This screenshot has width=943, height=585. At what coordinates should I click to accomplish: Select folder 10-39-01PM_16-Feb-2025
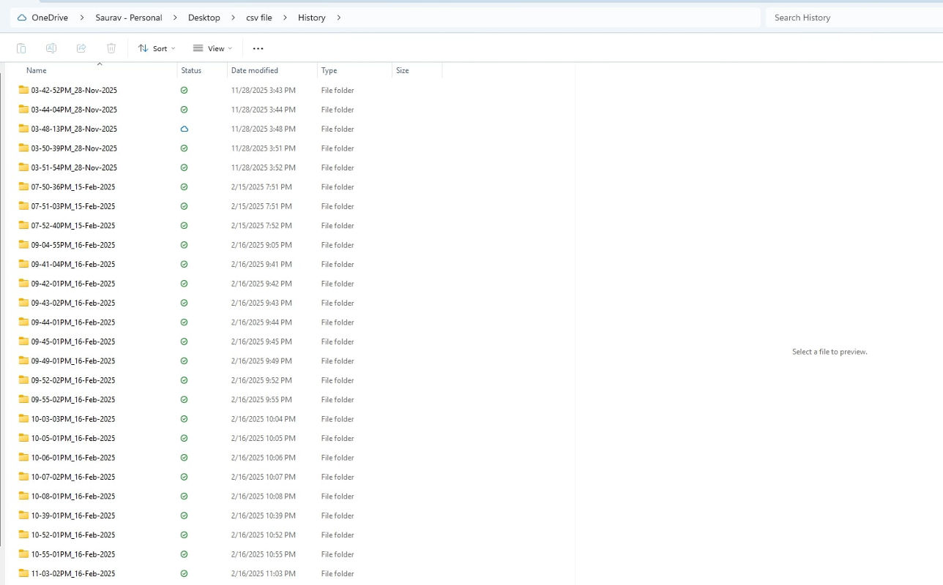point(72,516)
